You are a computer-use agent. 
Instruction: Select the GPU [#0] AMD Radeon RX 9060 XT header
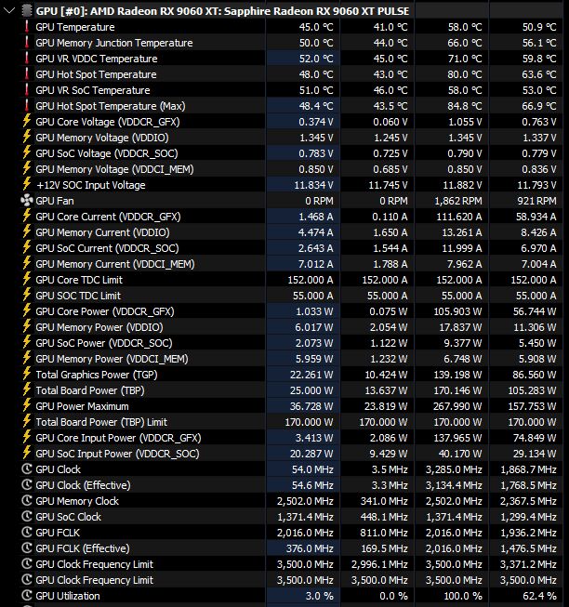(222, 11)
